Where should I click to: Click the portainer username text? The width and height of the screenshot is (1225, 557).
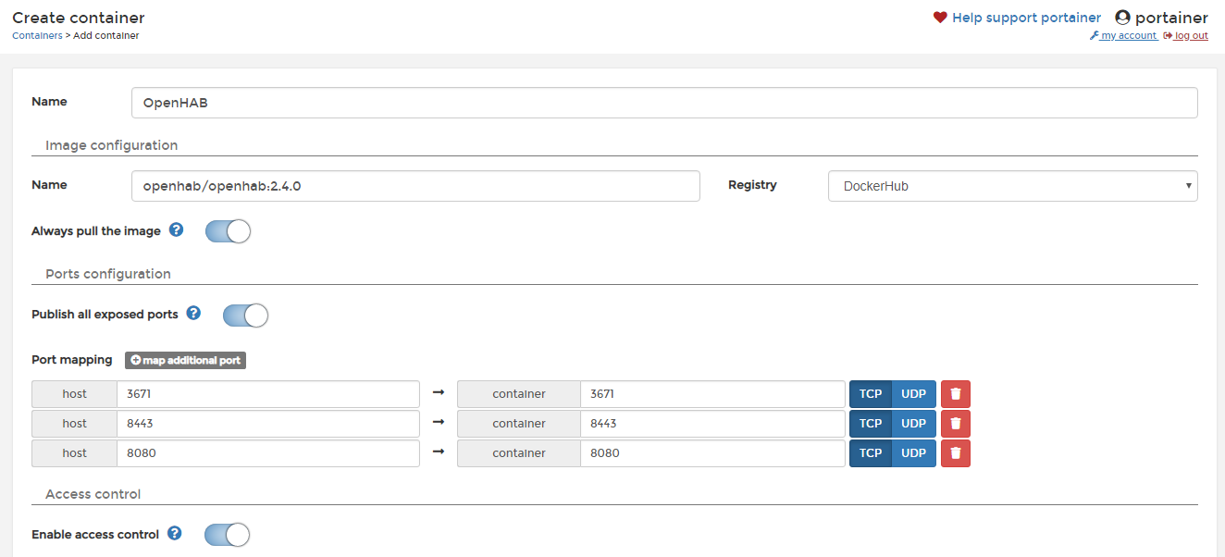point(1171,18)
